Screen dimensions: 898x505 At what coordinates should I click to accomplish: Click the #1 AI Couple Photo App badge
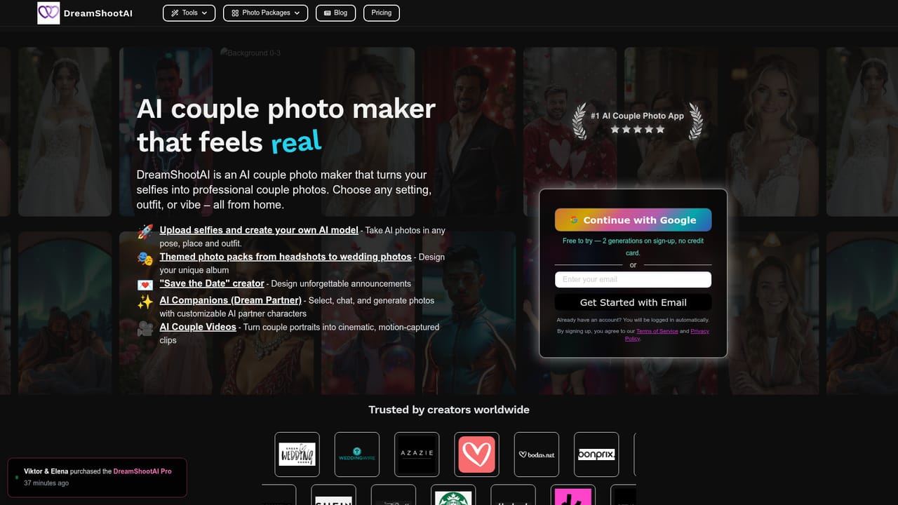click(x=637, y=121)
